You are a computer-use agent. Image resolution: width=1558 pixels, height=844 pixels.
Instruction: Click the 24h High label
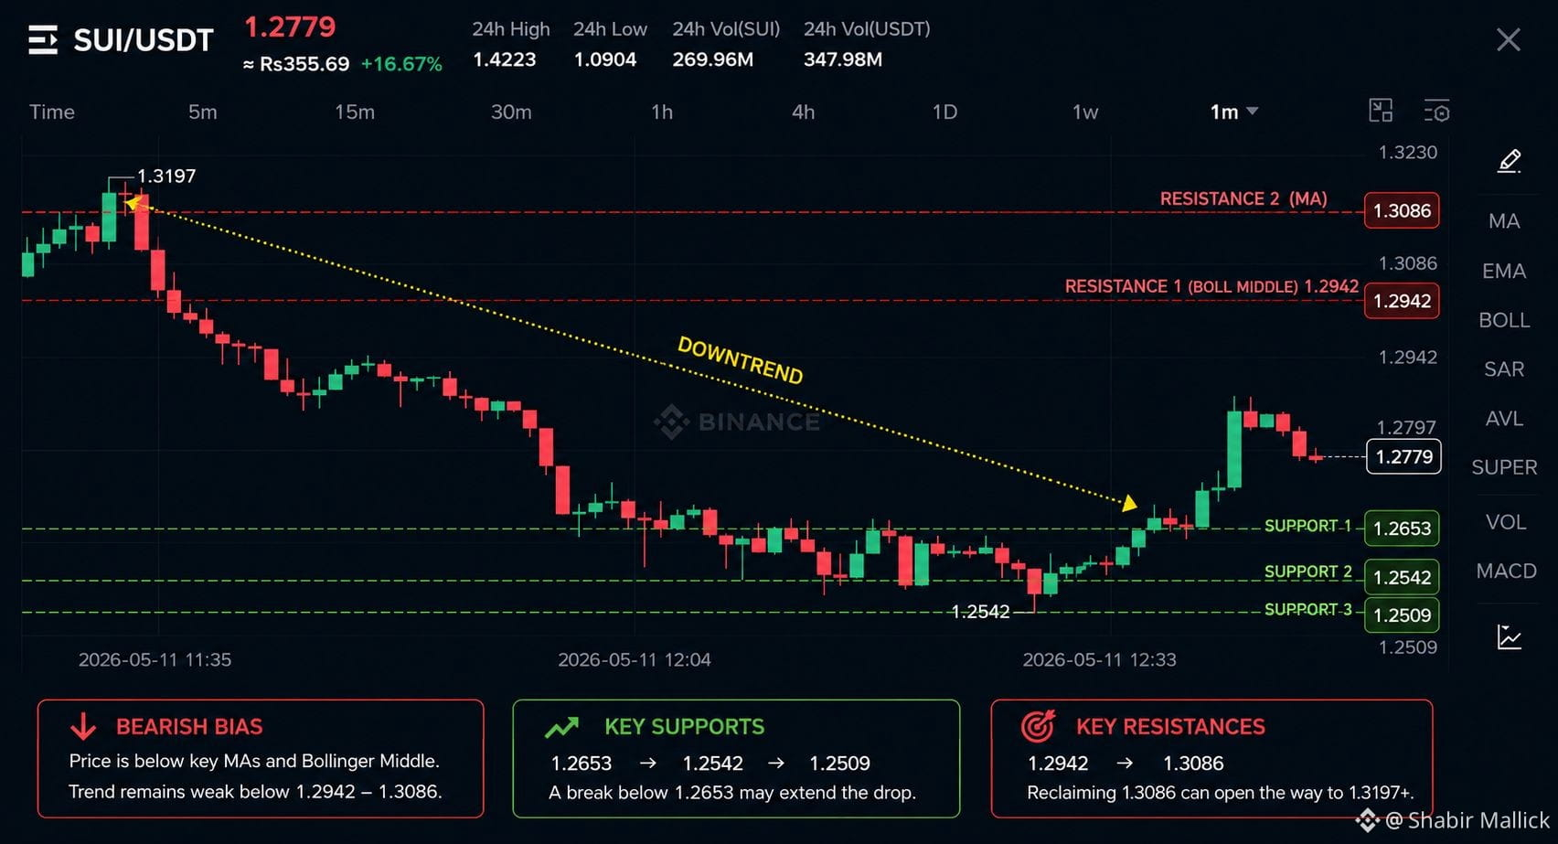(x=511, y=29)
